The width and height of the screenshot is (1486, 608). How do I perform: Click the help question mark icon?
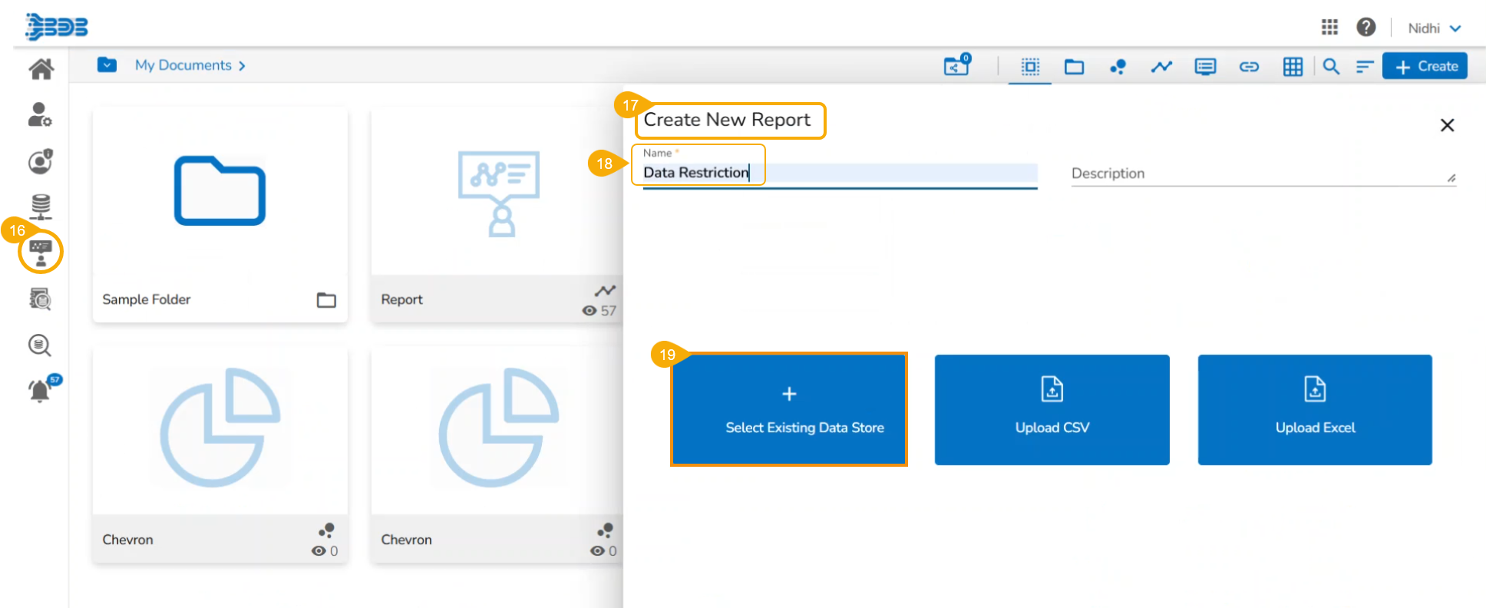click(1365, 28)
